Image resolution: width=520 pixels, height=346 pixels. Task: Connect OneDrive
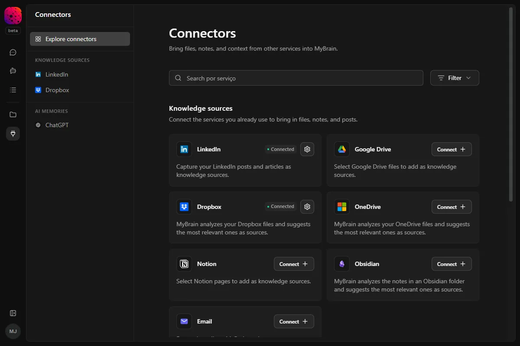452,207
